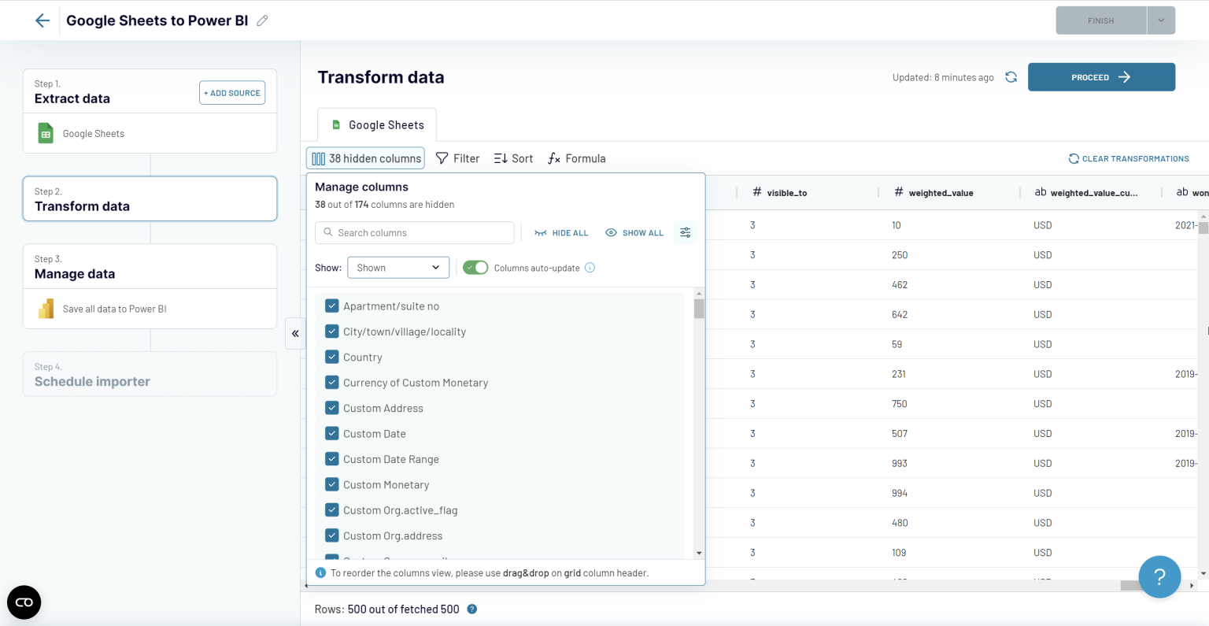Open the Filter tool
Screen dimensions: 1209x626
(457, 158)
